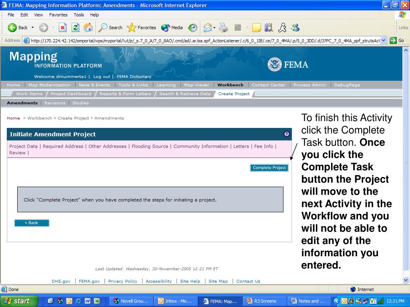Select the Workbench navigation tab
410x307 pixels.
[230, 85]
